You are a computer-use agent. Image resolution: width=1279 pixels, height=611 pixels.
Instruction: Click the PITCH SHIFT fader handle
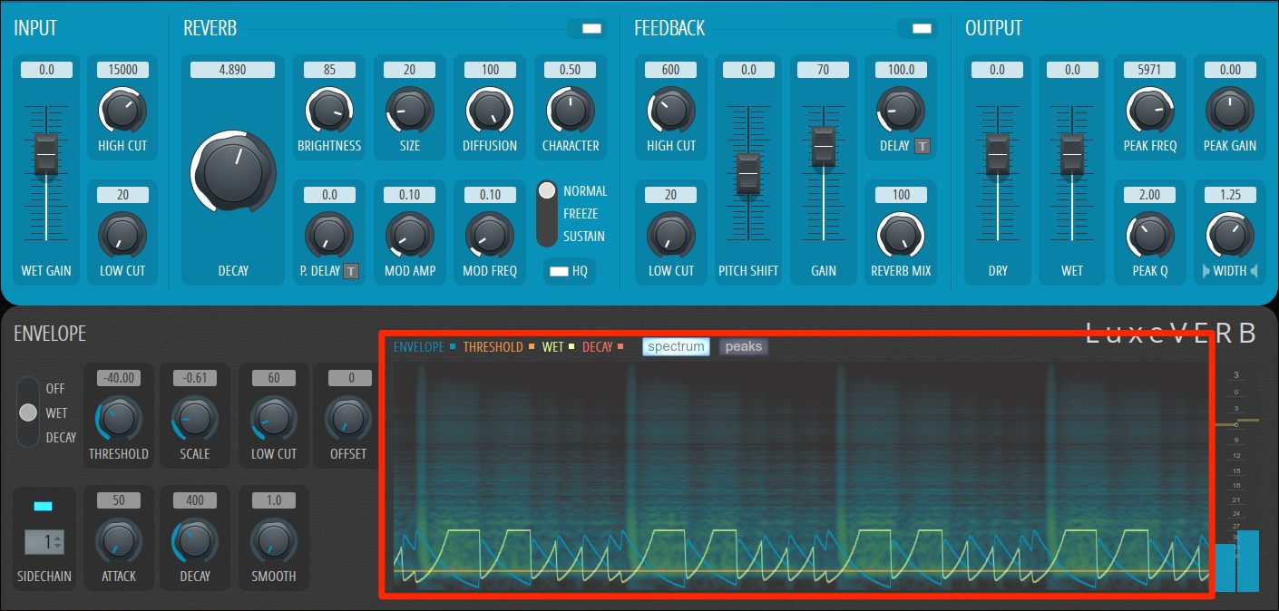click(747, 173)
